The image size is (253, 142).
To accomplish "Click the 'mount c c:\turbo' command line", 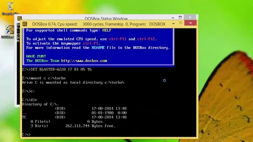I will coord(44,78).
